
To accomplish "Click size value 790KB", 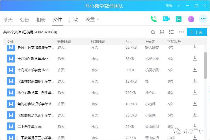I will point(131,92).
